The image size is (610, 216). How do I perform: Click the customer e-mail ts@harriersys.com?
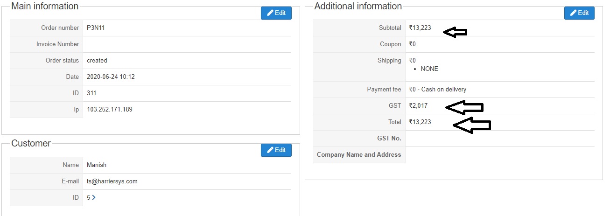pyautogui.click(x=112, y=181)
